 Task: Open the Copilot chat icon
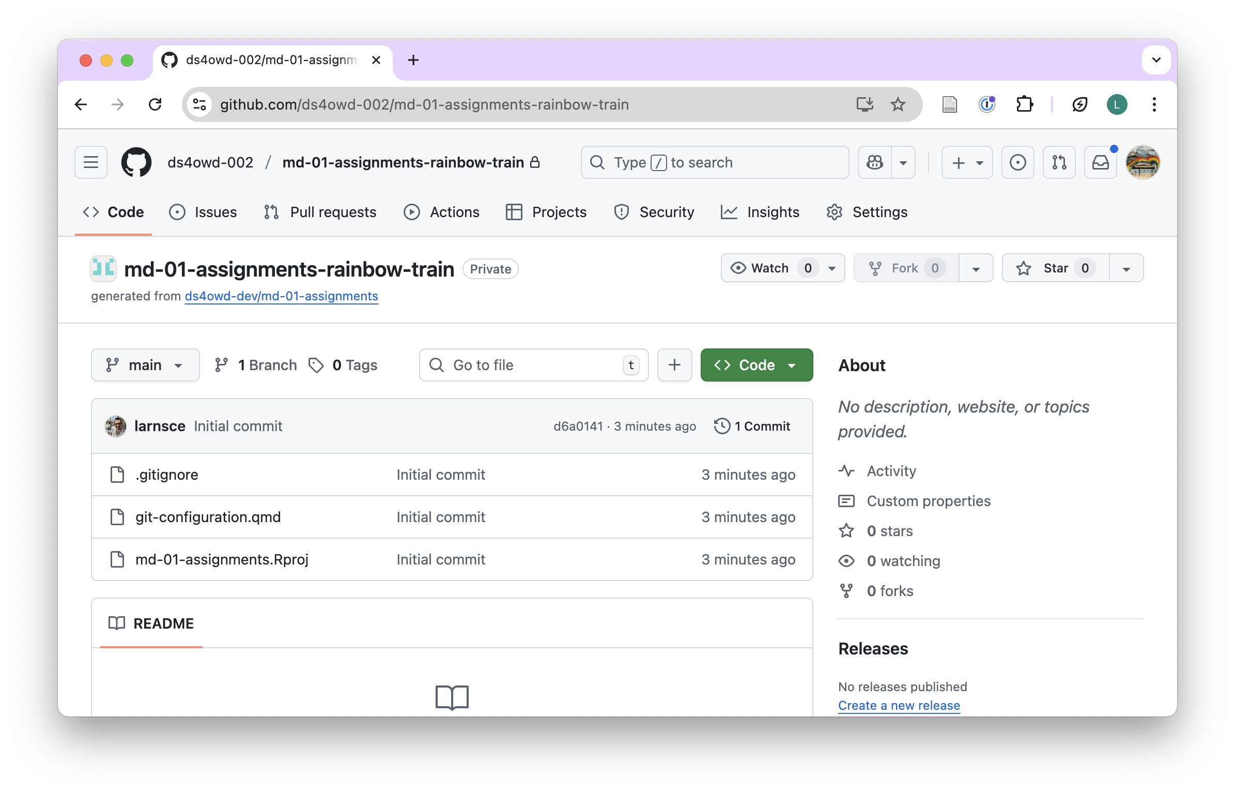(x=875, y=162)
